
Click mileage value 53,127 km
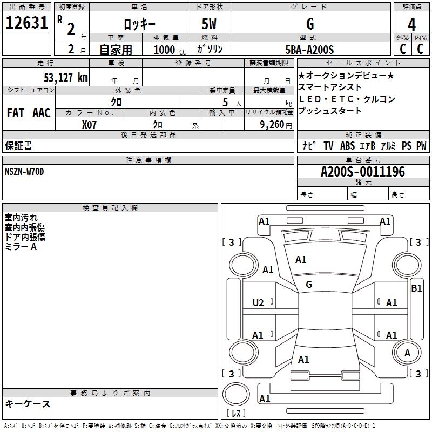click(x=65, y=78)
